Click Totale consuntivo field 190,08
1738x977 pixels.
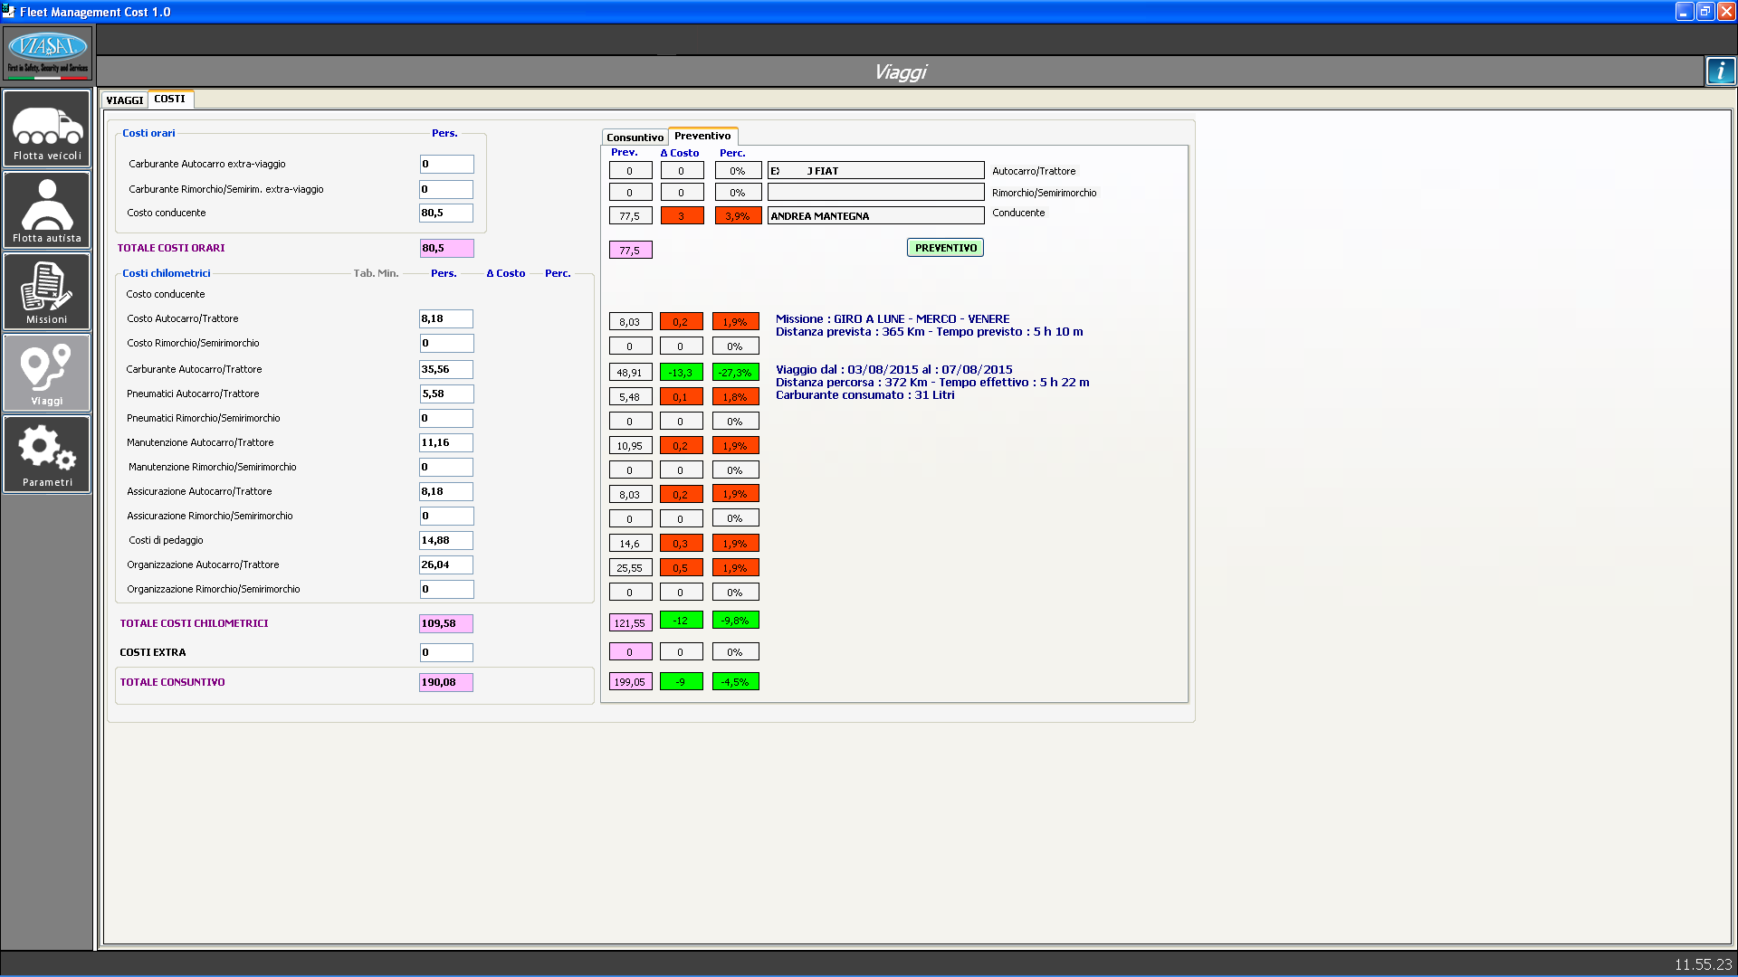pyautogui.click(x=446, y=682)
